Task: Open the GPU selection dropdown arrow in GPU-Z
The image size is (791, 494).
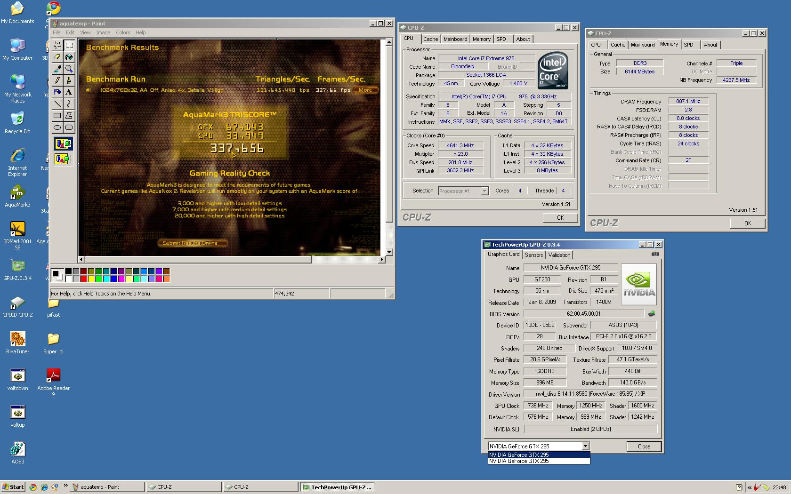Action: pos(585,446)
